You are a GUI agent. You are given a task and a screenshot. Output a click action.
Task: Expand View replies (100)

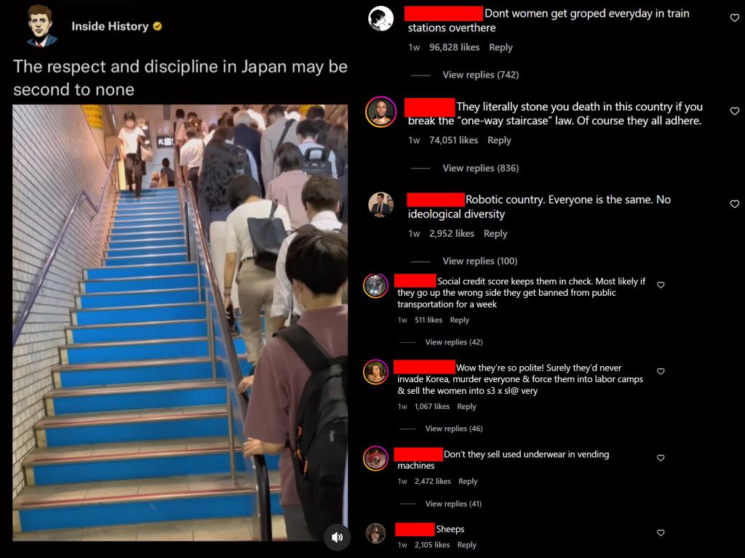[x=480, y=261]
